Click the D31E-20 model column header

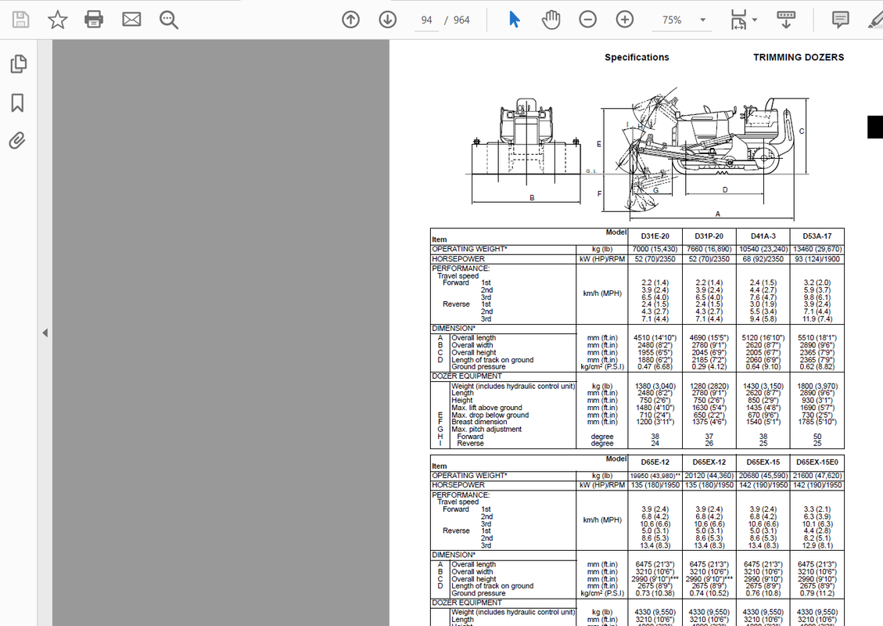655,236
